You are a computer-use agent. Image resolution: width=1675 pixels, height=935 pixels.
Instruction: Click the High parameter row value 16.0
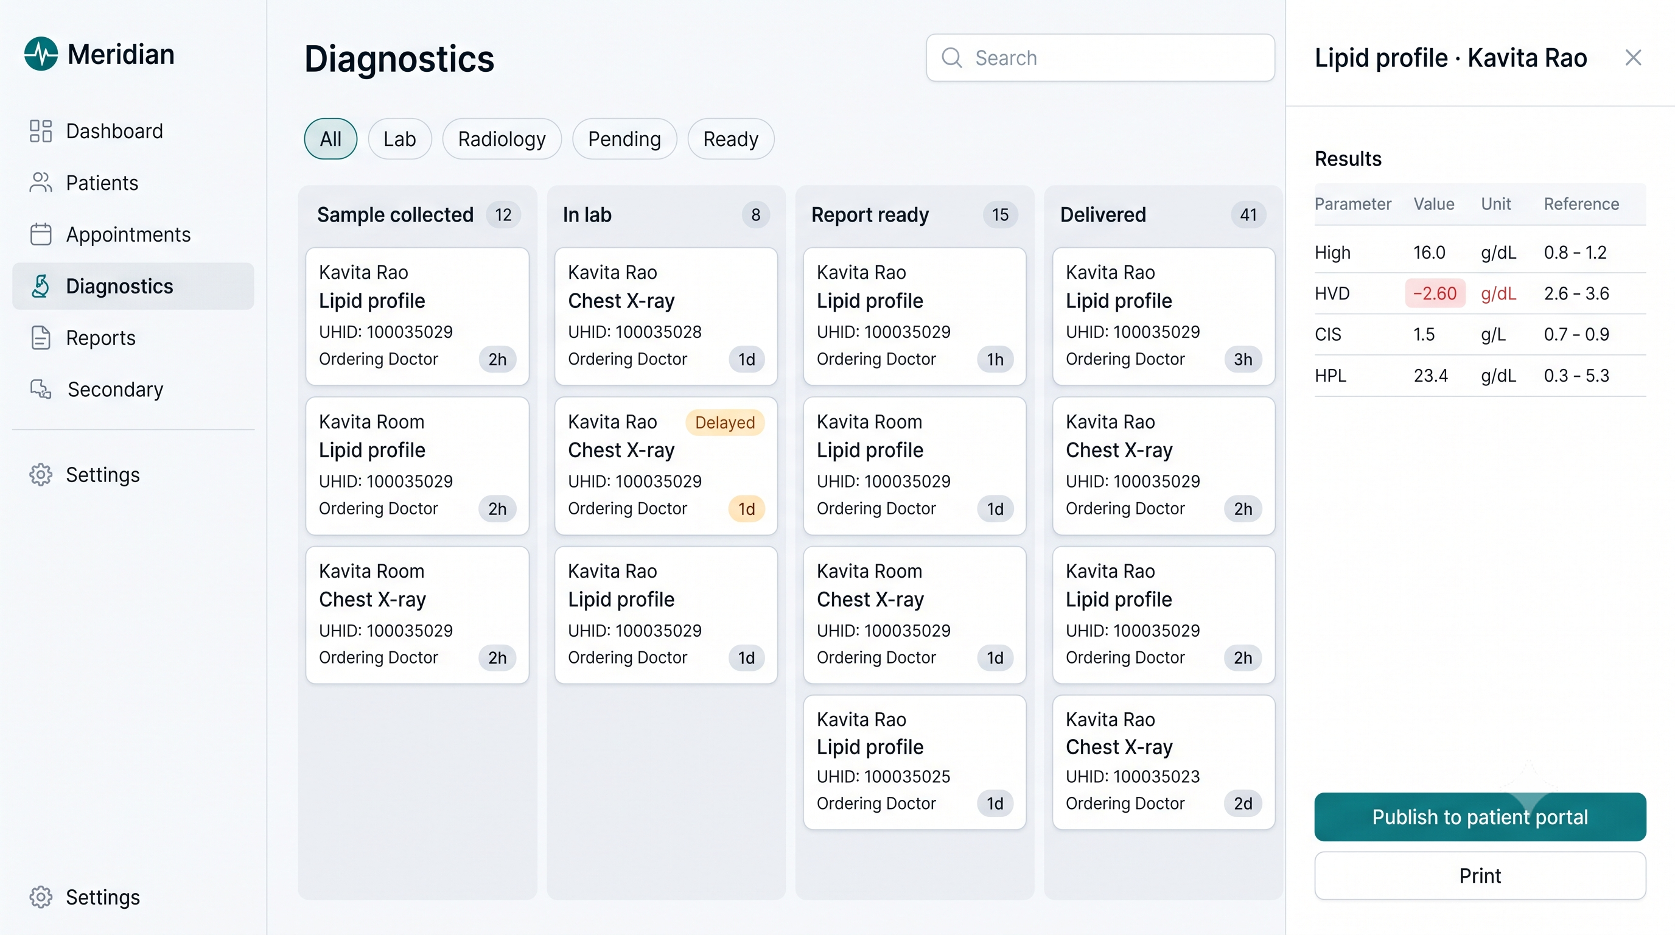click(x=1428, y=252)
